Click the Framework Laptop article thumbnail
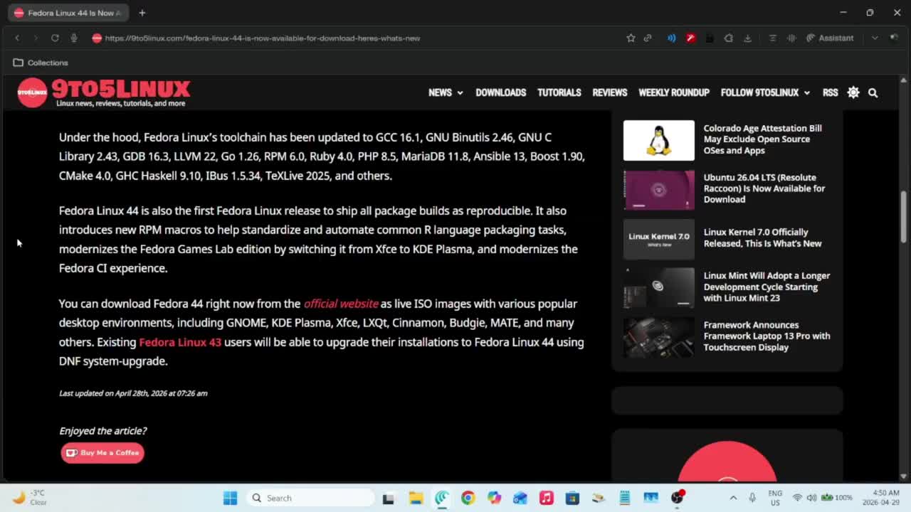 click(658, 337)
